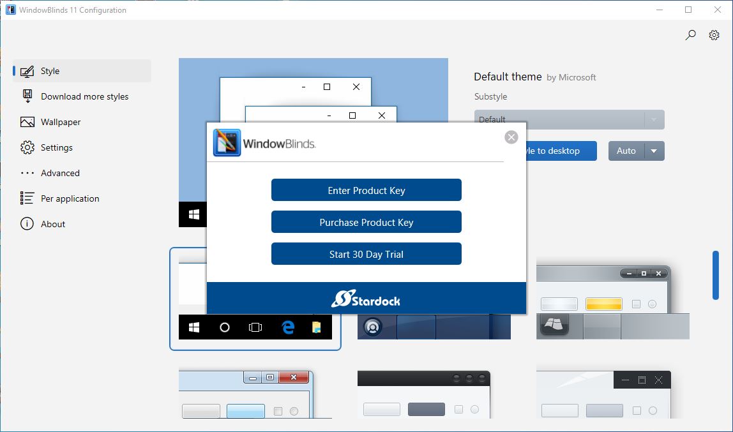The image size is (733, 432).
Task: Click the Apply style to desktop button
Action: click(x=561, y=151)
